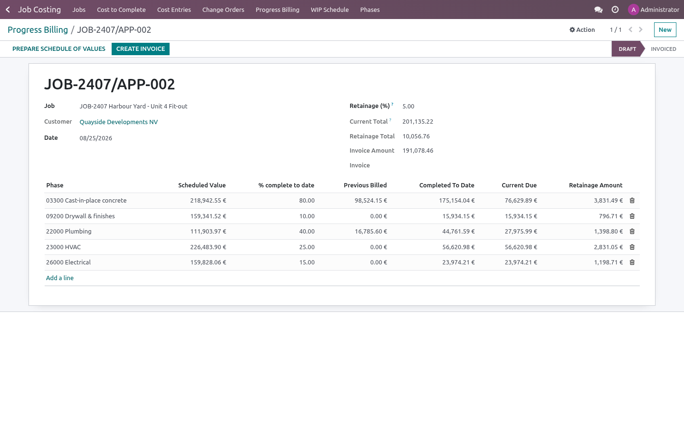The image size is (684, 428).
Task: Click the Job Costing app title
Action: coord(39,10)
